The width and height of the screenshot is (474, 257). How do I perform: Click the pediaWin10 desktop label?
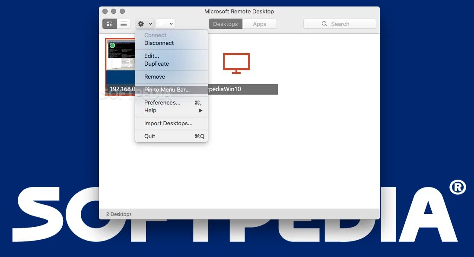225,89
